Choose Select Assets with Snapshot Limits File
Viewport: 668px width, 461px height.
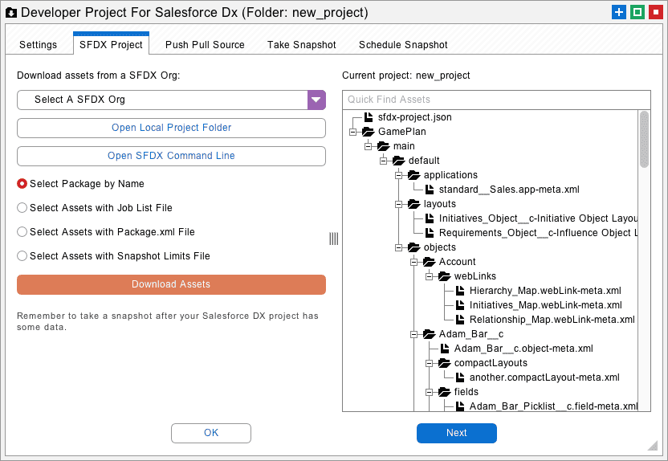[22, 256]
